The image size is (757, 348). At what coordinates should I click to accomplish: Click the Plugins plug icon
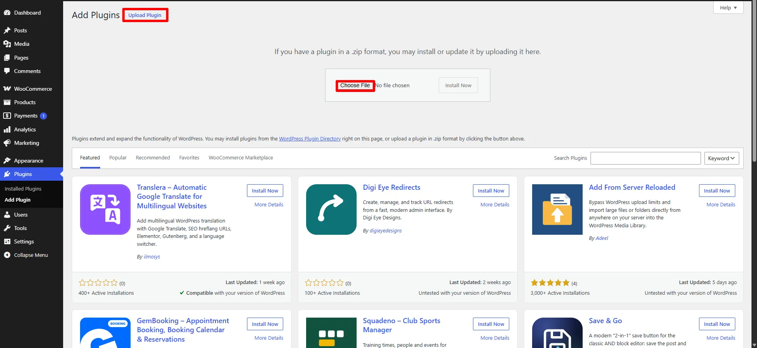(x=7, y=174)
